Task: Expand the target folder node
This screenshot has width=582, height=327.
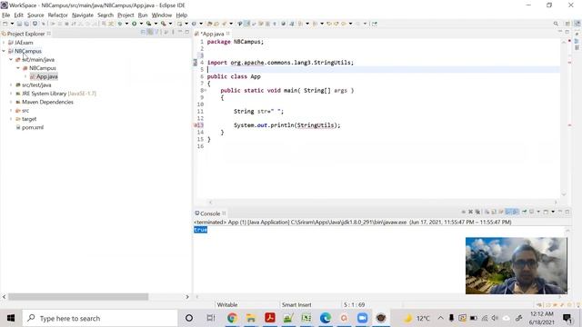Action: [x=11, y=119]
